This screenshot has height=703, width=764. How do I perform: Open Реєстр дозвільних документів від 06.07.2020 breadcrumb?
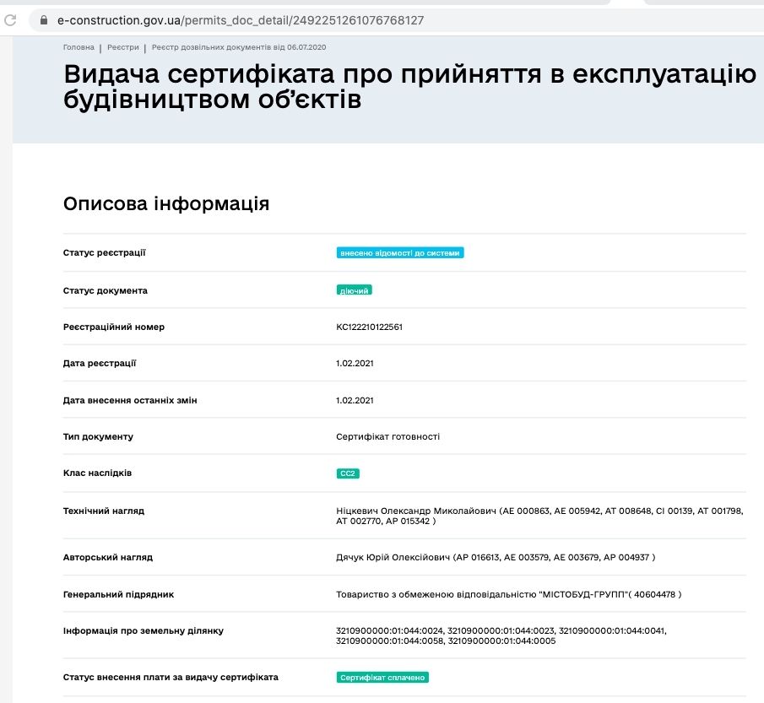tap(239, 47)
